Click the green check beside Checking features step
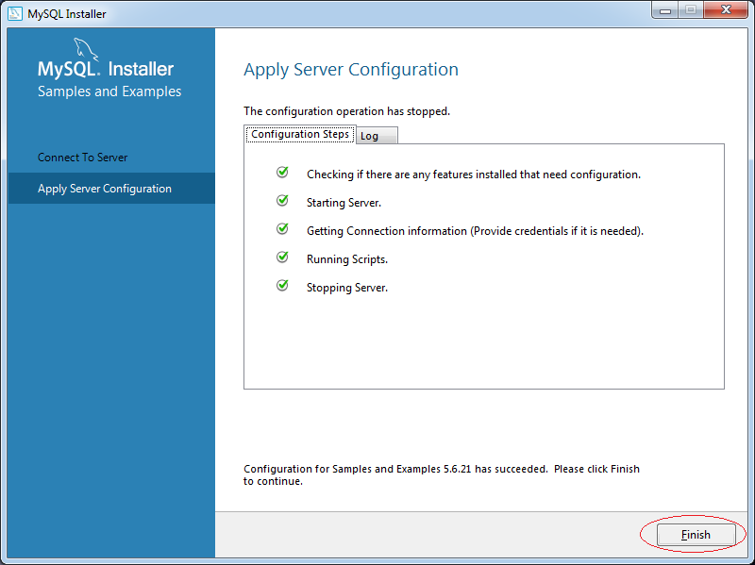755x565 pixels. click(282, 172)
